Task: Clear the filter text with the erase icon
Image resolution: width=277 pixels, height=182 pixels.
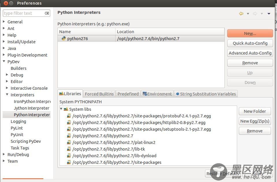Action: click(x=47, y=13)
